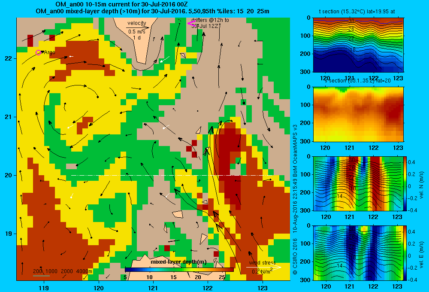Click the 'velocity' legend label
The height and width of the screenshot is (292, 429).
(x=137, y=23)
